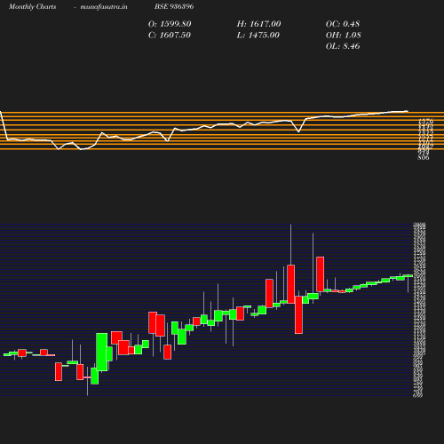Click the 806 axis label on line chart
The width and height of the screenshot is (444, 444).
[424, 158]
